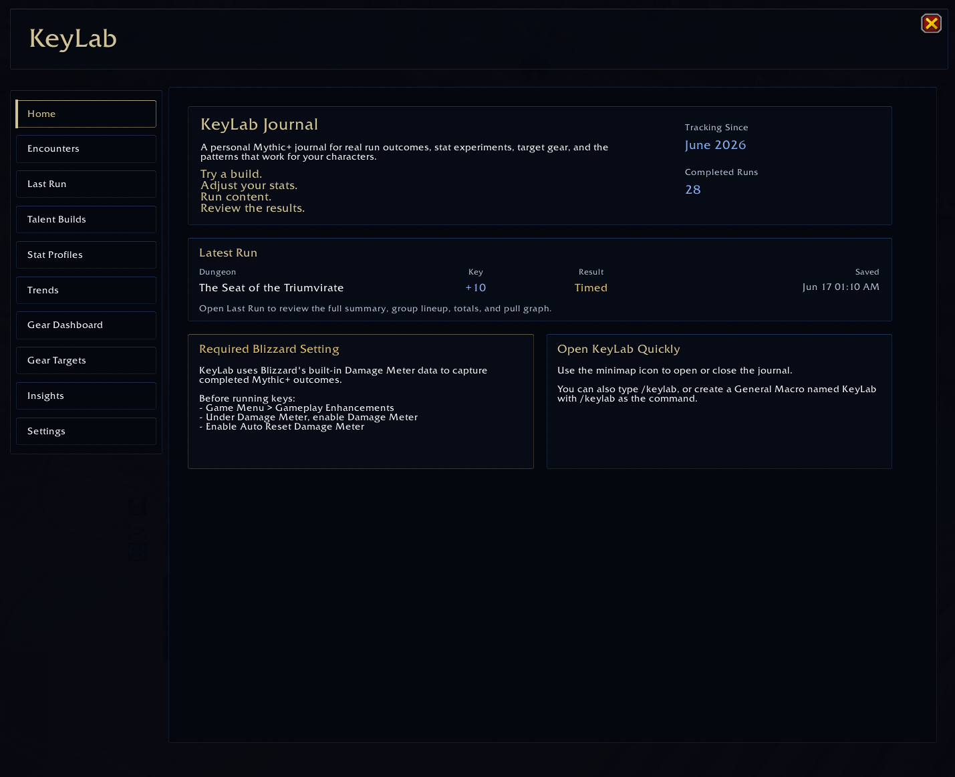Click the Completed Runs label

coord(721,172)
